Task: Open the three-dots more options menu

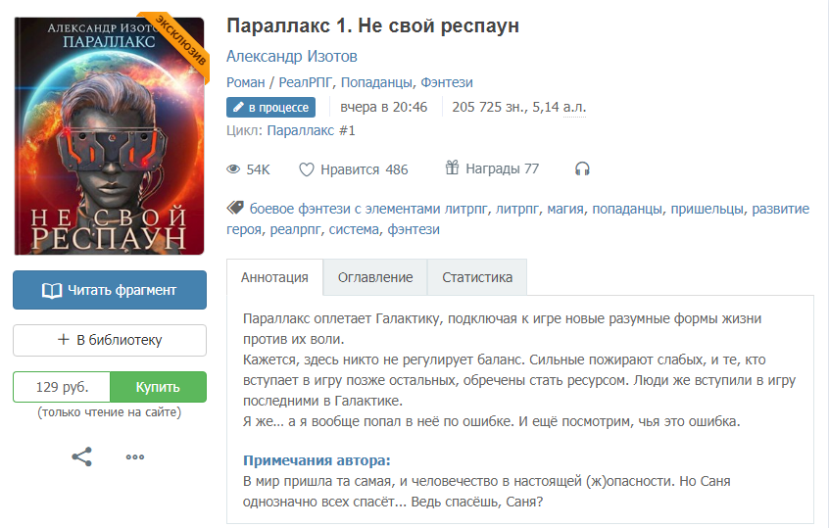Action: click(x=135, y=457)
